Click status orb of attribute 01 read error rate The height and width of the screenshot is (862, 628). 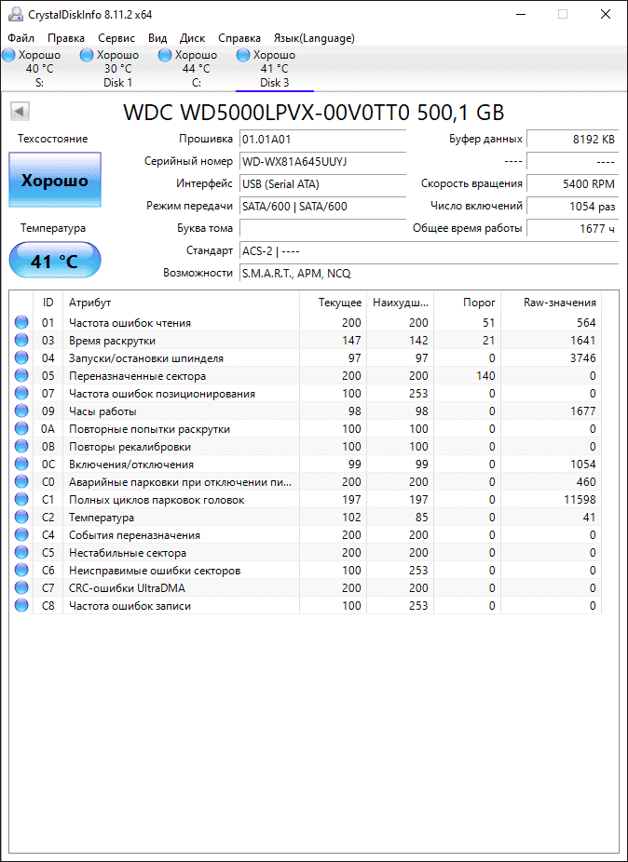pos(20,323)
